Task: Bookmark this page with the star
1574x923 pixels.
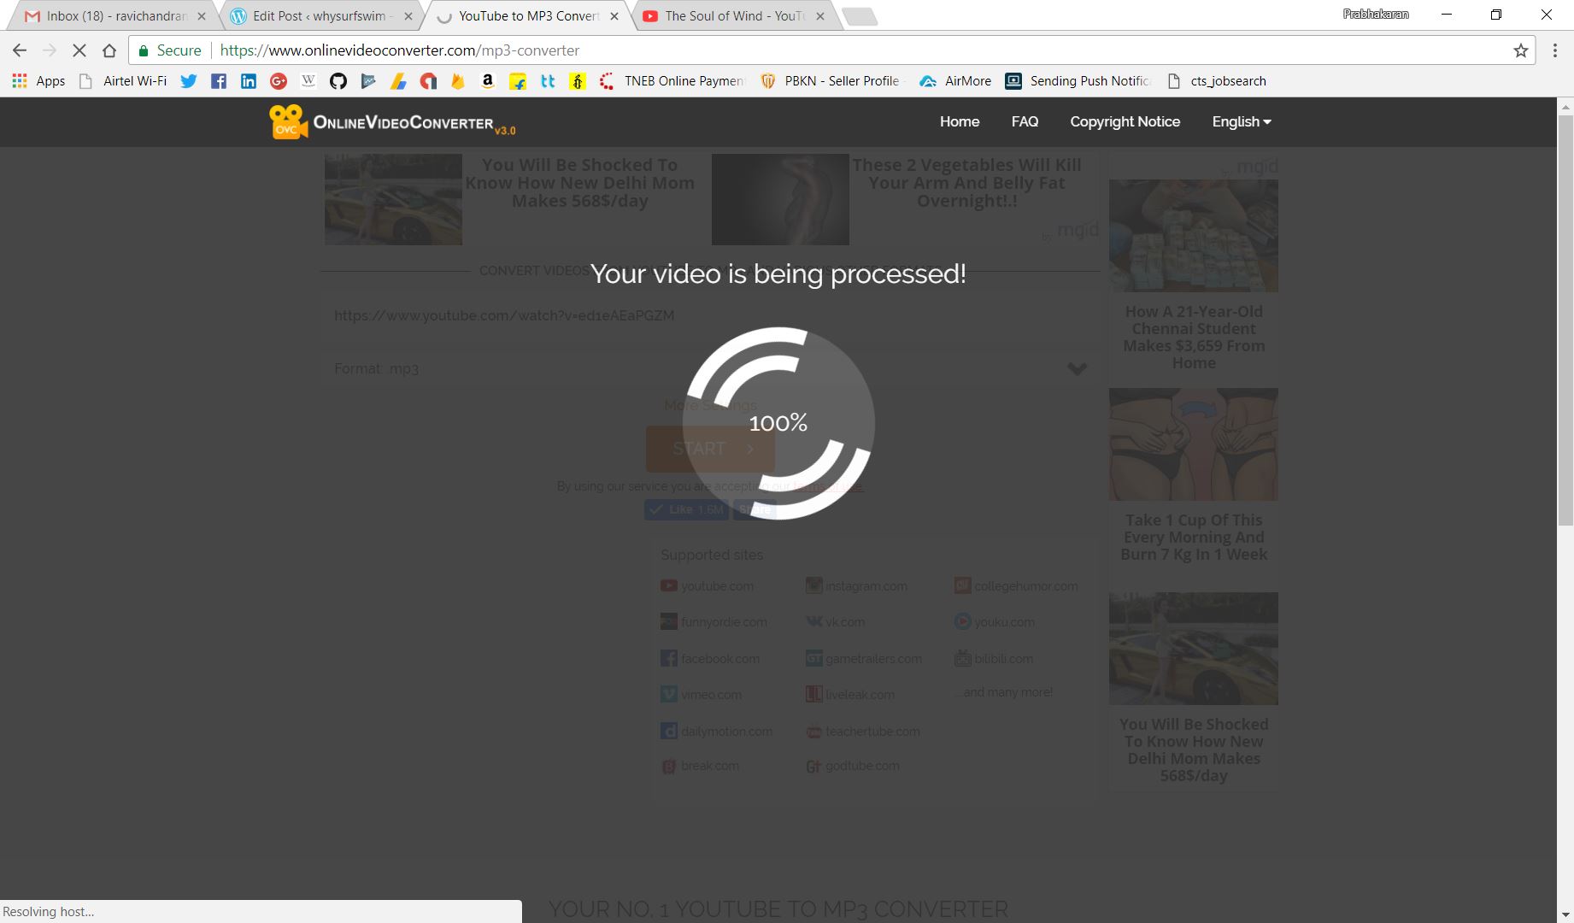Action: click(1520, 50)
